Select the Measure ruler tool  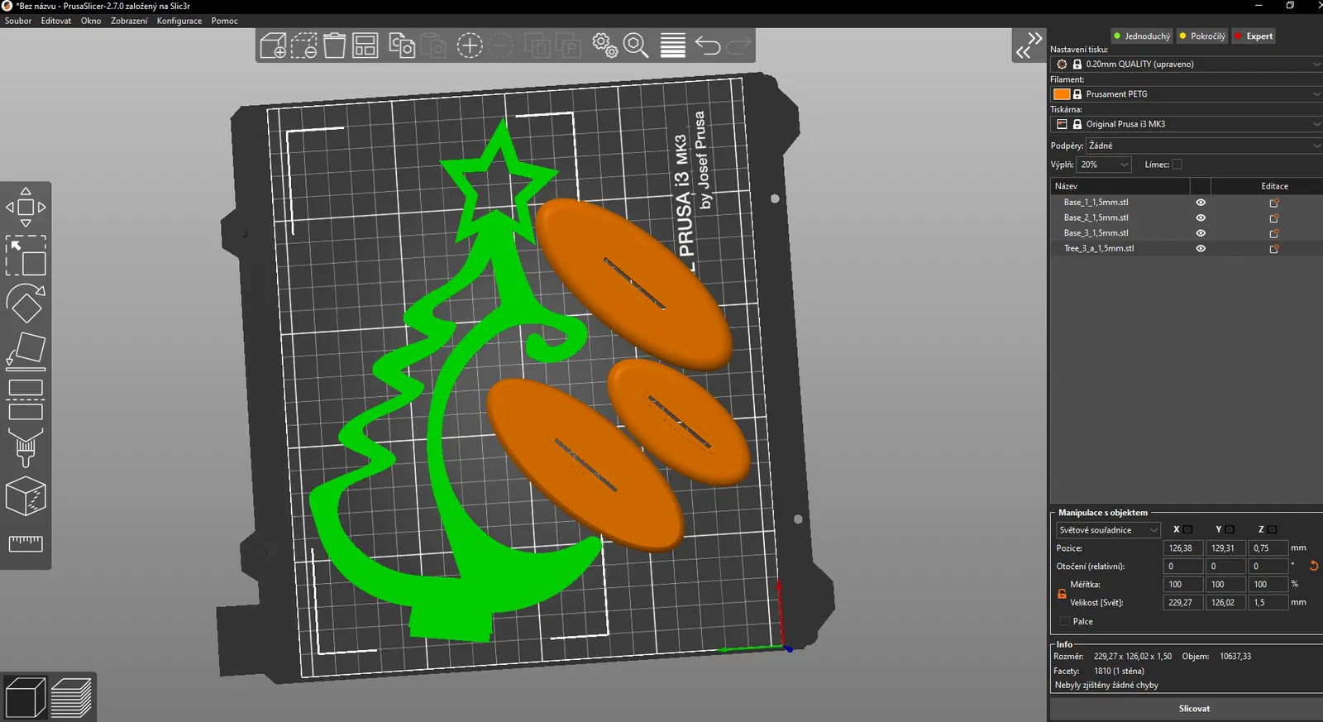(26, 543)
